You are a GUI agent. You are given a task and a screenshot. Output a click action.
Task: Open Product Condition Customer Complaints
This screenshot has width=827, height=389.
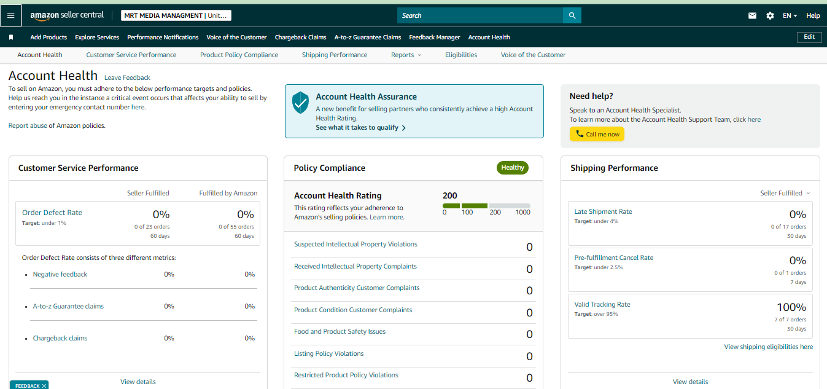[353, 310]
